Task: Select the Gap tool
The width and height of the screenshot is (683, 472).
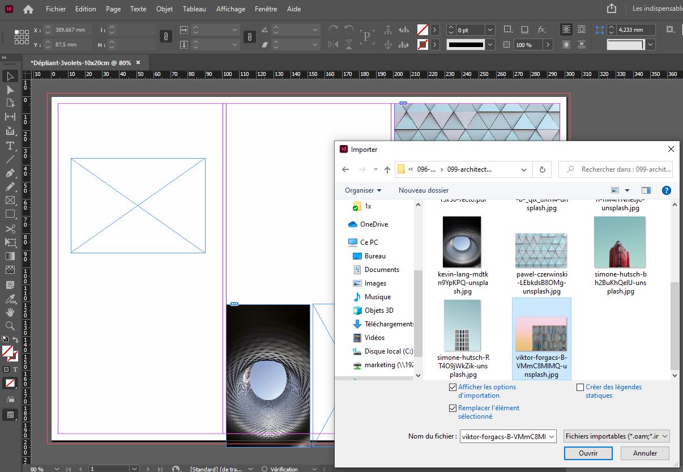Action: click(10, 117)
